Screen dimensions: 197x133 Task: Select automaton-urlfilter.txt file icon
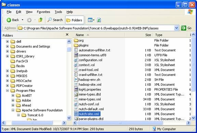[76, 50]
